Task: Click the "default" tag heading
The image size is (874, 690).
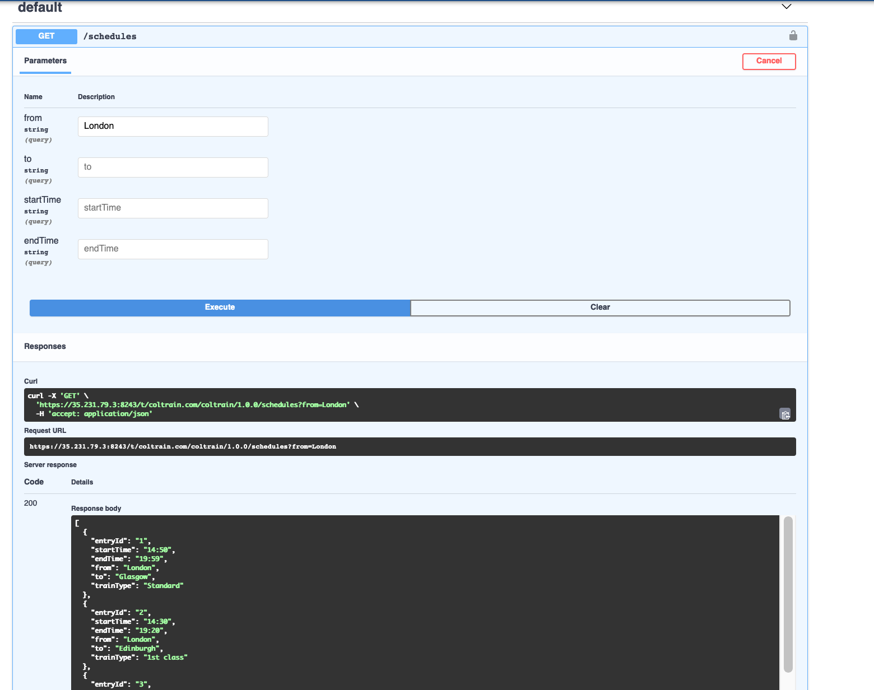Action: 40,7
